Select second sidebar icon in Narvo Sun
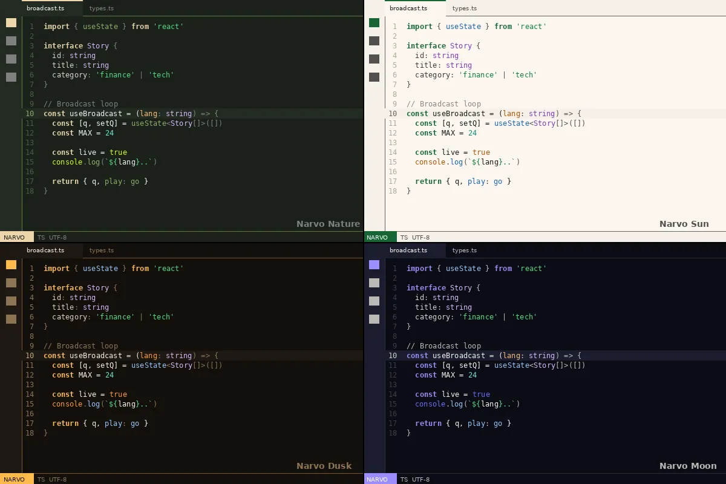The height and width of the screenshot is (484, 726). pos(374,41)
